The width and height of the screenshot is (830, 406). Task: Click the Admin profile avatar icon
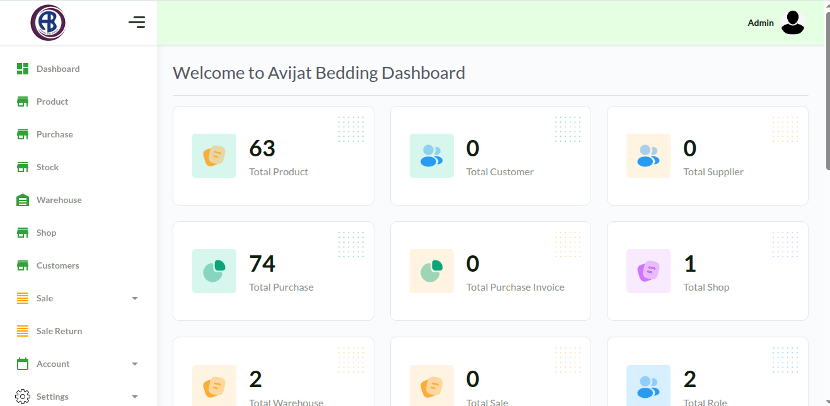(792, 23)
